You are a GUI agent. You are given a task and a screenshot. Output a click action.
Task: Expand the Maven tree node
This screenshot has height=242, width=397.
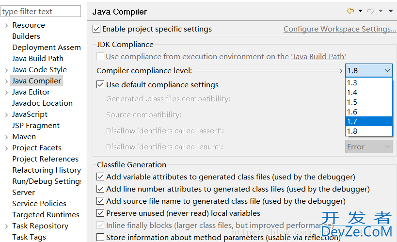coord(7,137)
